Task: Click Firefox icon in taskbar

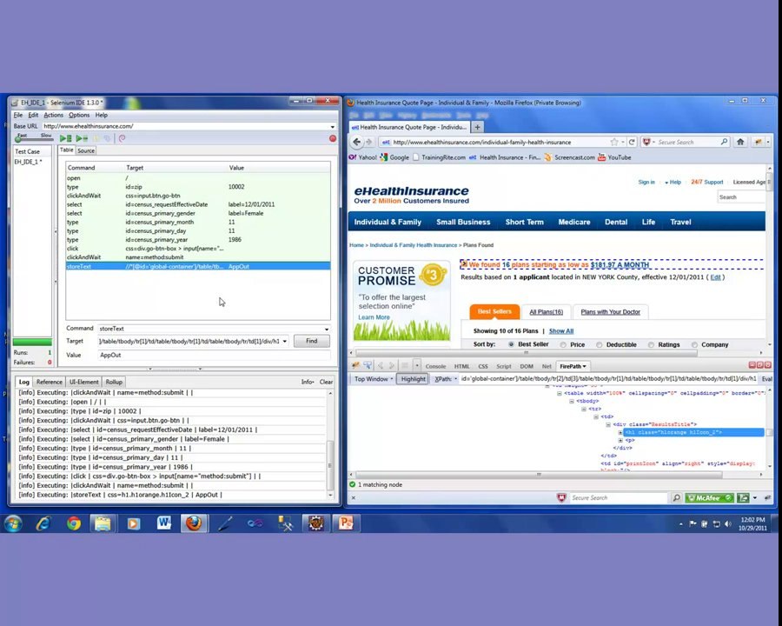Action: [x=194, y=523]
